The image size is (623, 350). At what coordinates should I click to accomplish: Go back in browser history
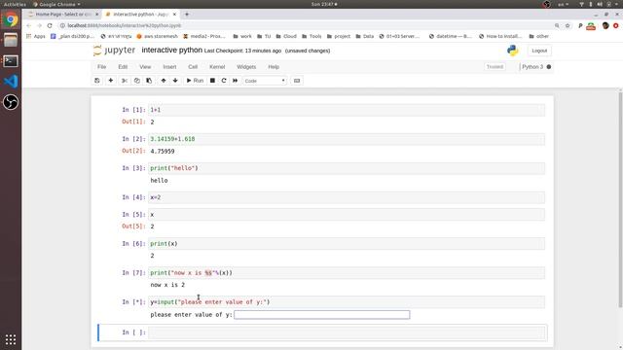pyautogui.click(x=28, y=25)
